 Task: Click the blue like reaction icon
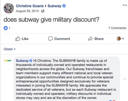[x=6, y=28]
